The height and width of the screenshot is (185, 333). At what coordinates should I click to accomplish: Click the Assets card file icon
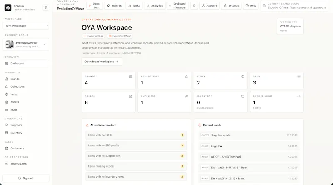click(x=130, y=96)
